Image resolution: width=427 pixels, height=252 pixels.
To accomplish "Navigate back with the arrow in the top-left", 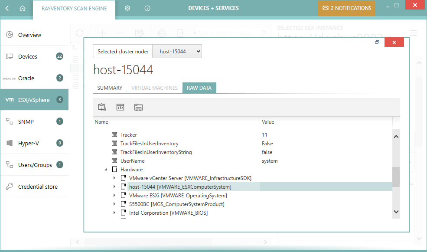I will (6, 8).
